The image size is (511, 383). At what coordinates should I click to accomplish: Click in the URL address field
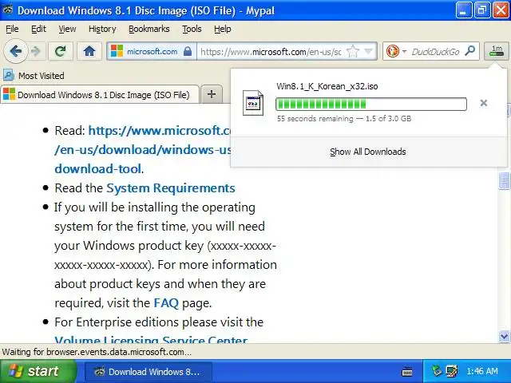click(x=271, y=51)
